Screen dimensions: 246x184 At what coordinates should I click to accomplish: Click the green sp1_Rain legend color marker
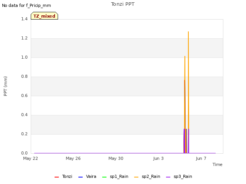coord(104,177)
